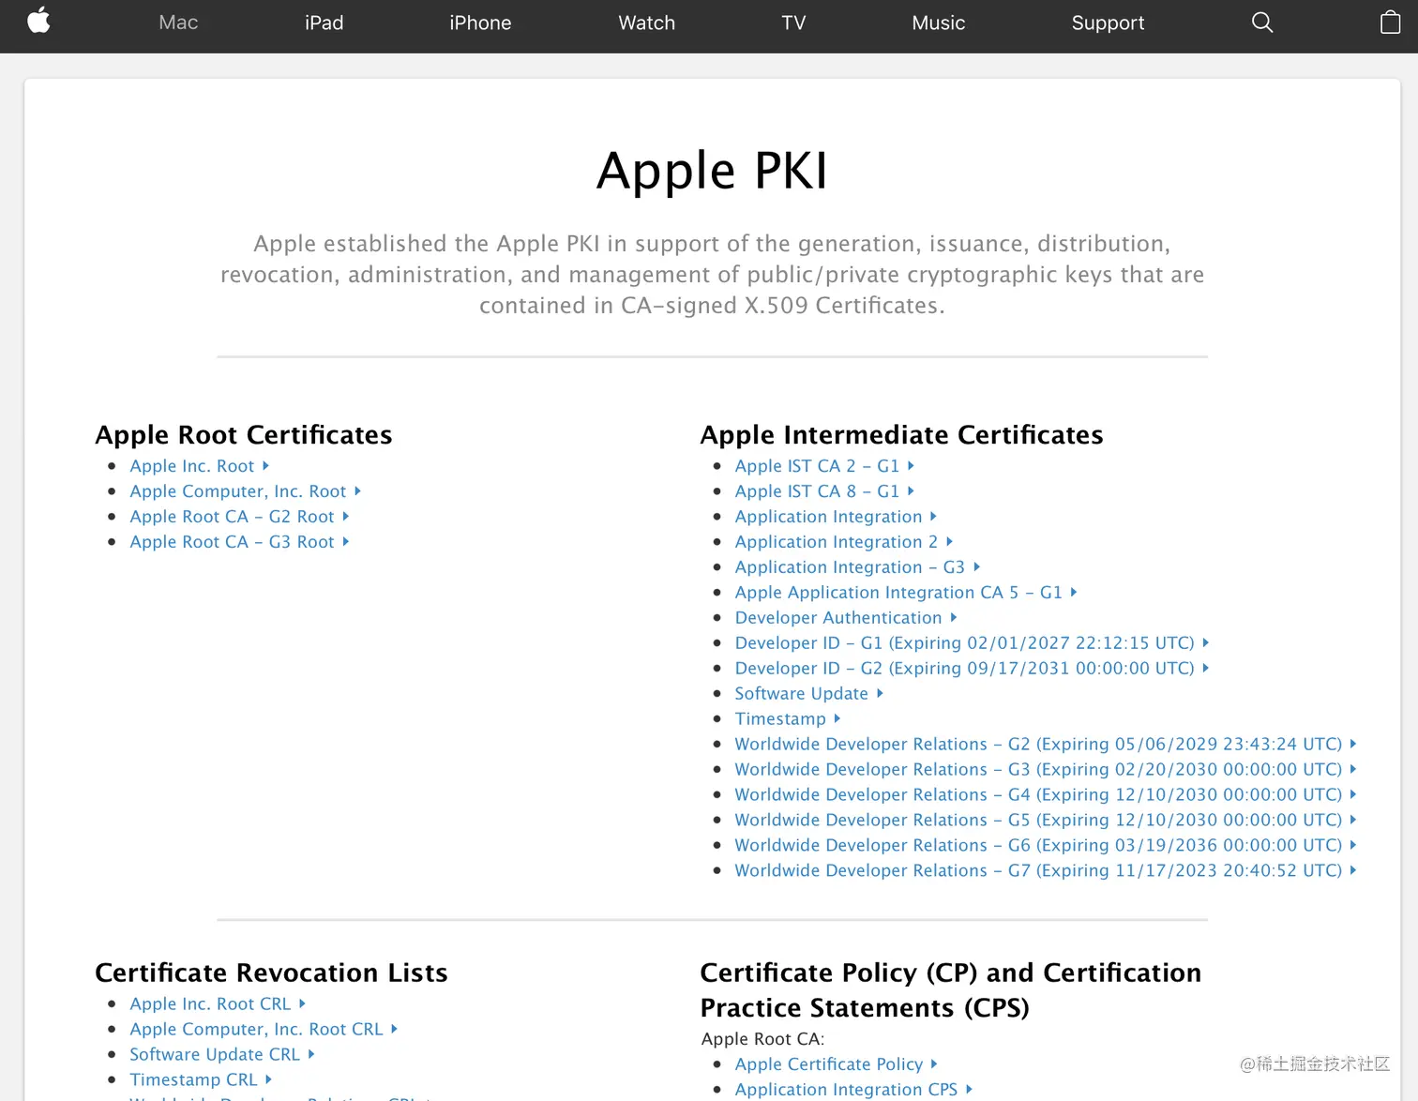
Task: Open Worldwide Developer Relations – G3 link
Action: pyautogui.click(x=1046, y=770)
